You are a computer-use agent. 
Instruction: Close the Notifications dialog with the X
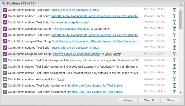coord(181,3)
